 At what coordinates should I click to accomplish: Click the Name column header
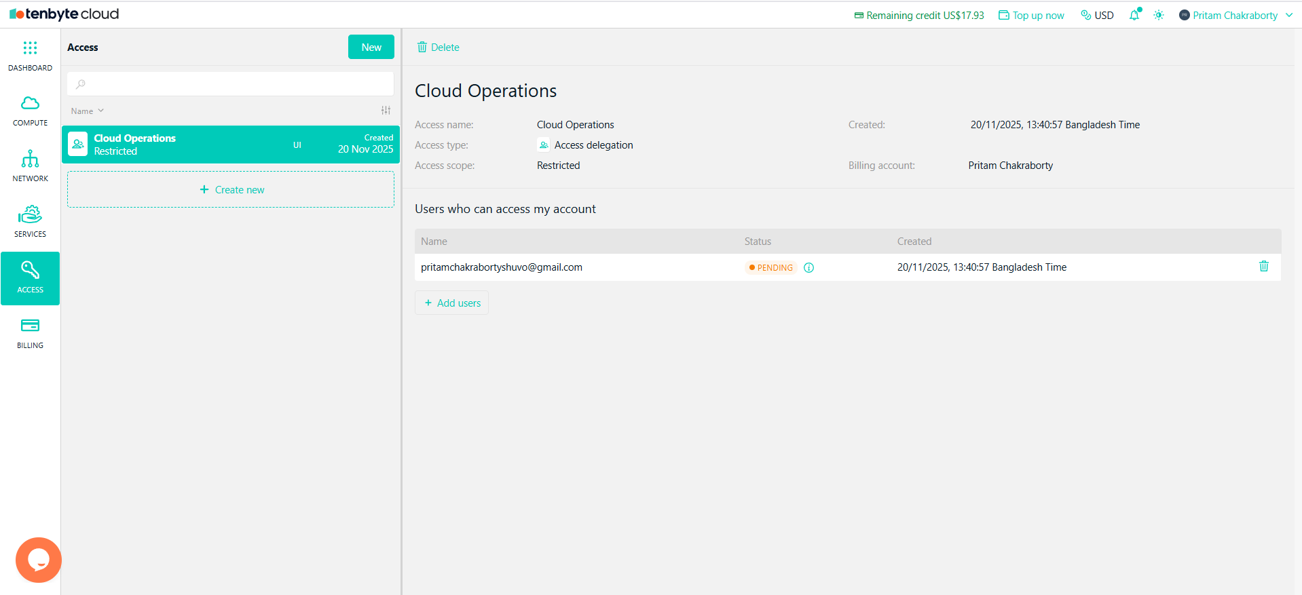[x=434, y=242]
